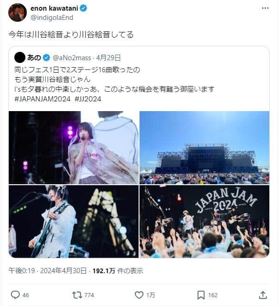Open the @aNo2mass handle link

tap(72, 58)
